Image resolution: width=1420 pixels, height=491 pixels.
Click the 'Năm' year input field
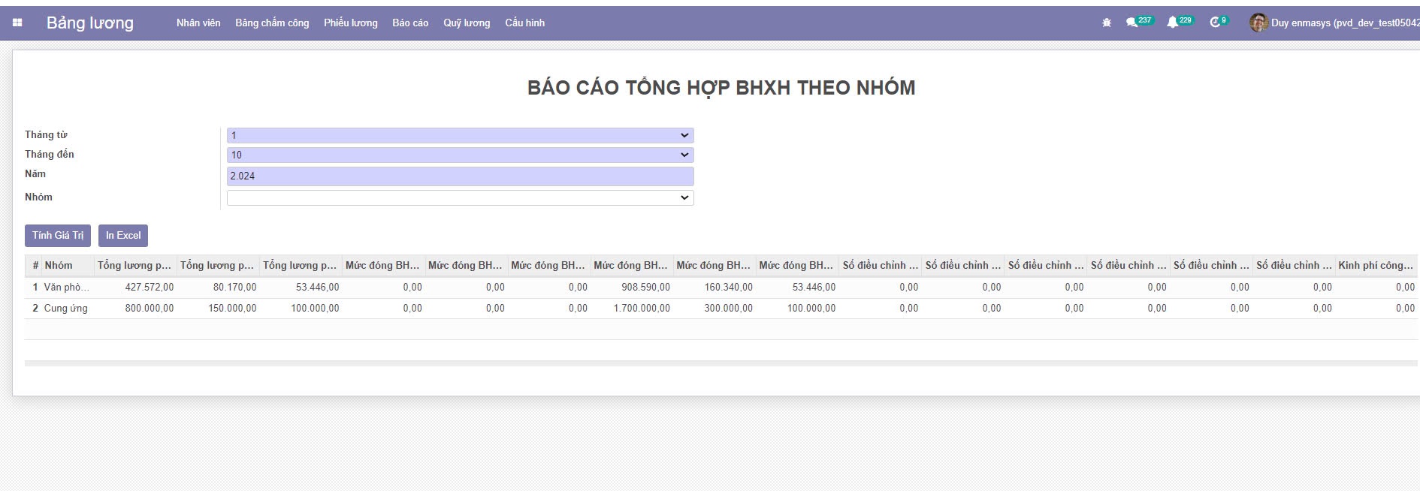[x=460, y=176]
